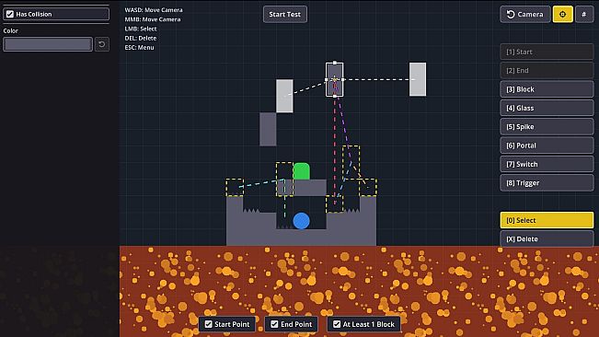This screenshot has width=599, height=337.
Task: Toggle the End Point checkbox
Action: (x=274, y=324)
